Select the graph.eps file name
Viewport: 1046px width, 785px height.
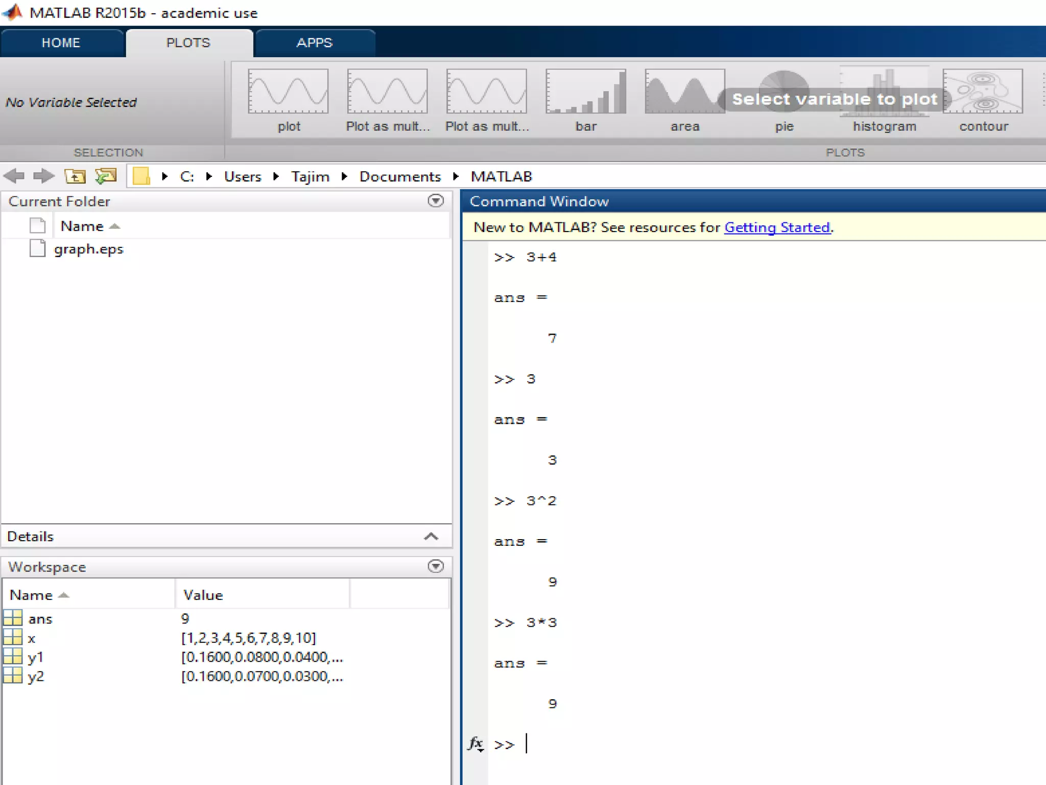pos(89,249)
